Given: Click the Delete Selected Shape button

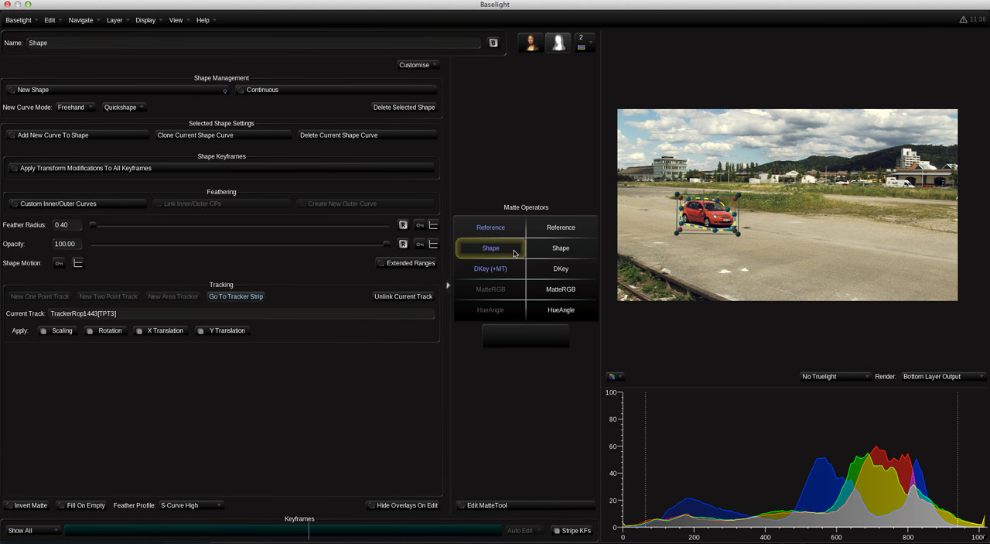Looking at the screenshot, I should pos(403,107).
